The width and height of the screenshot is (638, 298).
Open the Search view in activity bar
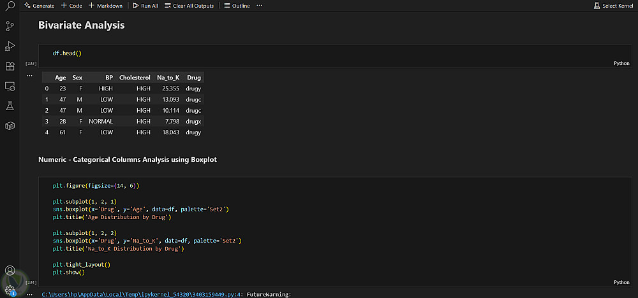tap(10, 6)
